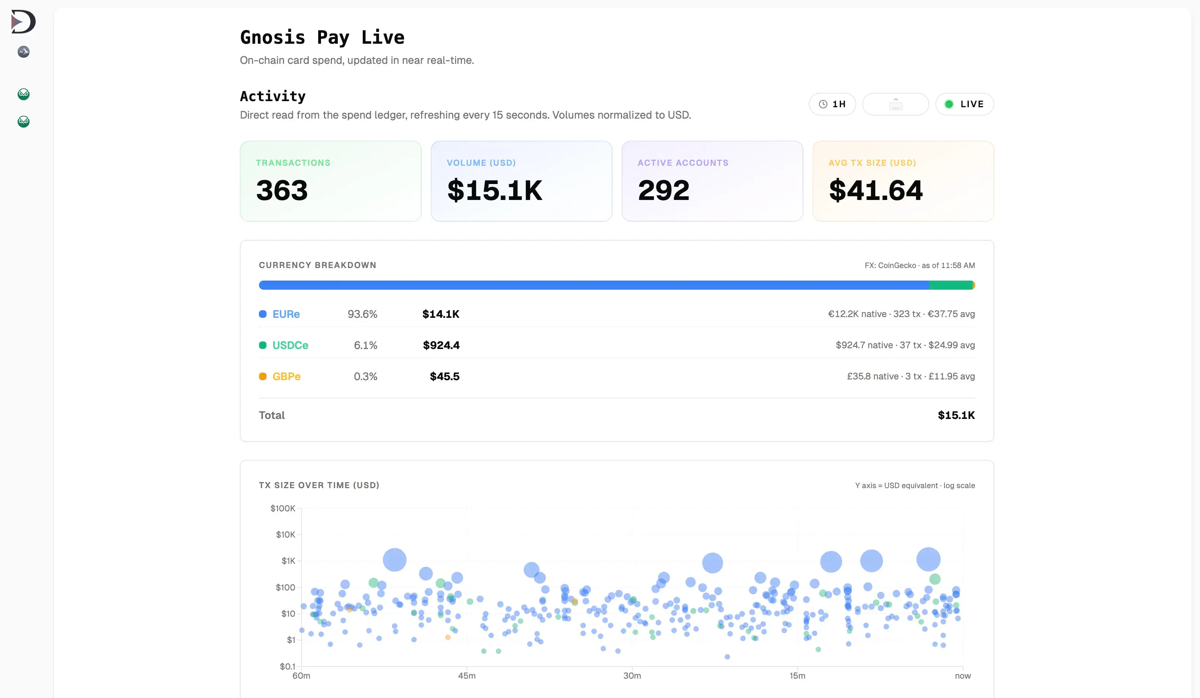Click the 0.3% share for GBPe
The width and height of the screenshot is (1200, 698).
[x=366, y=377]
